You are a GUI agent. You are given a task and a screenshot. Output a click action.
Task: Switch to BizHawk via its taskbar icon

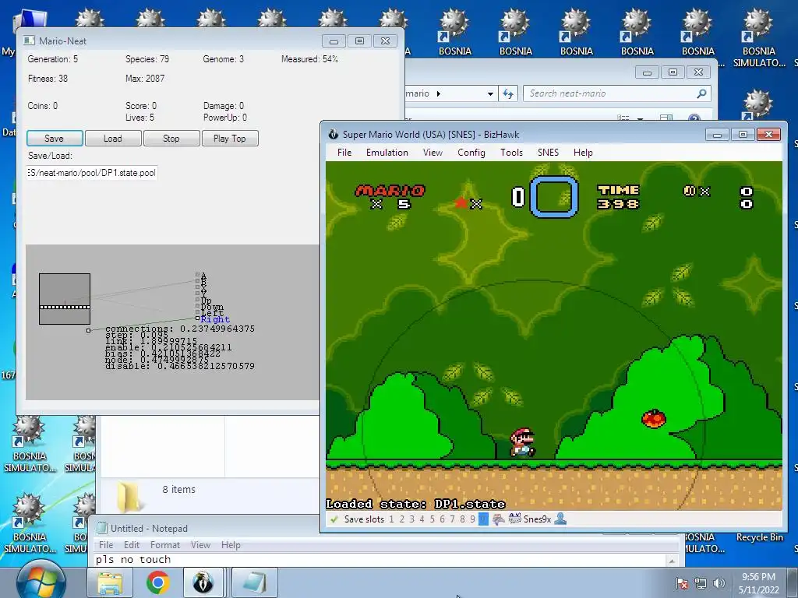pyautogui.click(x=203, y=582)
